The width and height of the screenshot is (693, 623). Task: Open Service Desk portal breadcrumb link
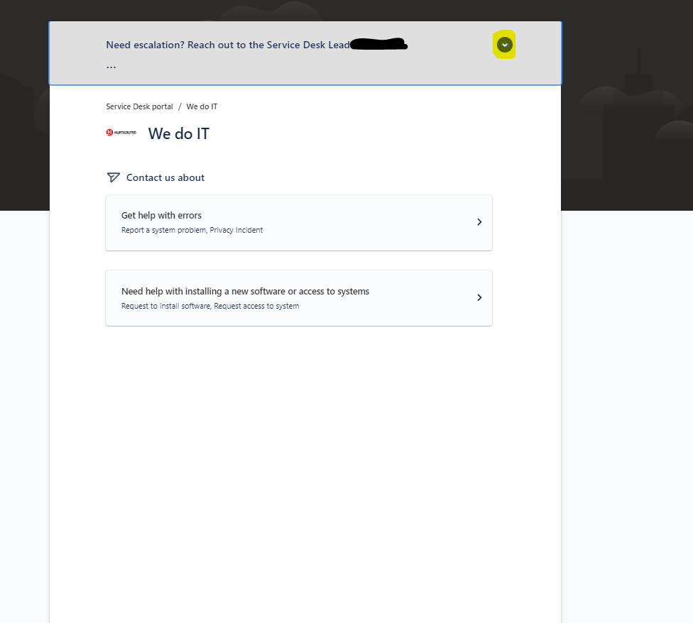[139, 106]
